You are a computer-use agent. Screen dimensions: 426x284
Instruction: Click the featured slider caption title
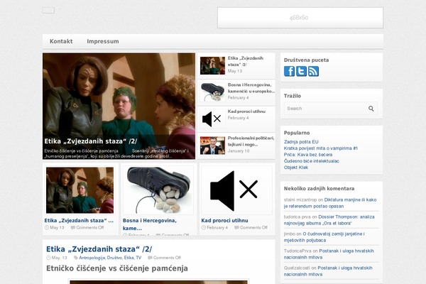[91, 141]
